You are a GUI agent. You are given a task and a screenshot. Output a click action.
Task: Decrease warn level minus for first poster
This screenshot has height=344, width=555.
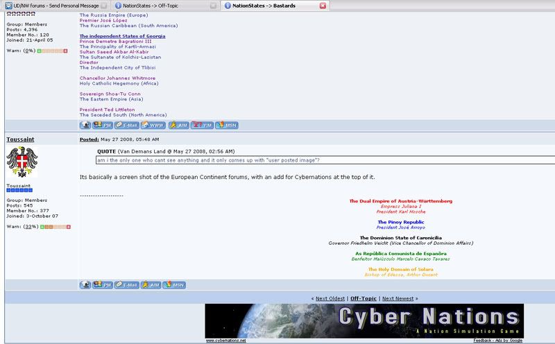click(40, 51)
